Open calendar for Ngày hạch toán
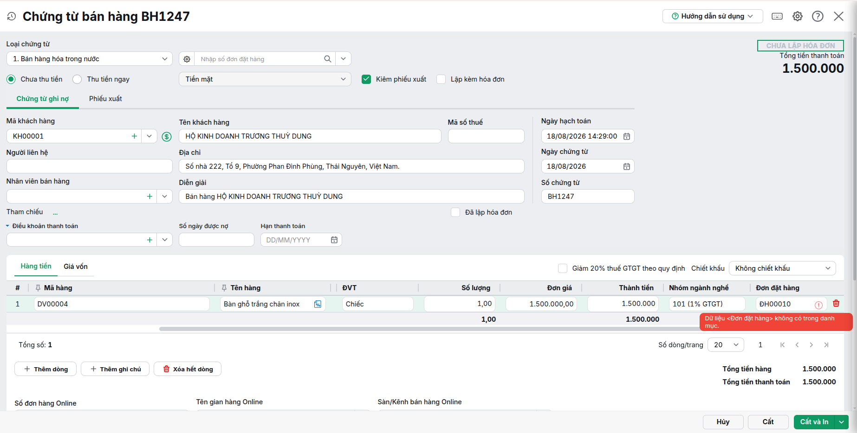 click(627, 136)
